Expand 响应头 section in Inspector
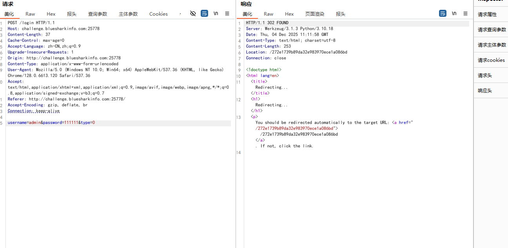Viewport: 508px width, 248px height. [x=485, y=91]
